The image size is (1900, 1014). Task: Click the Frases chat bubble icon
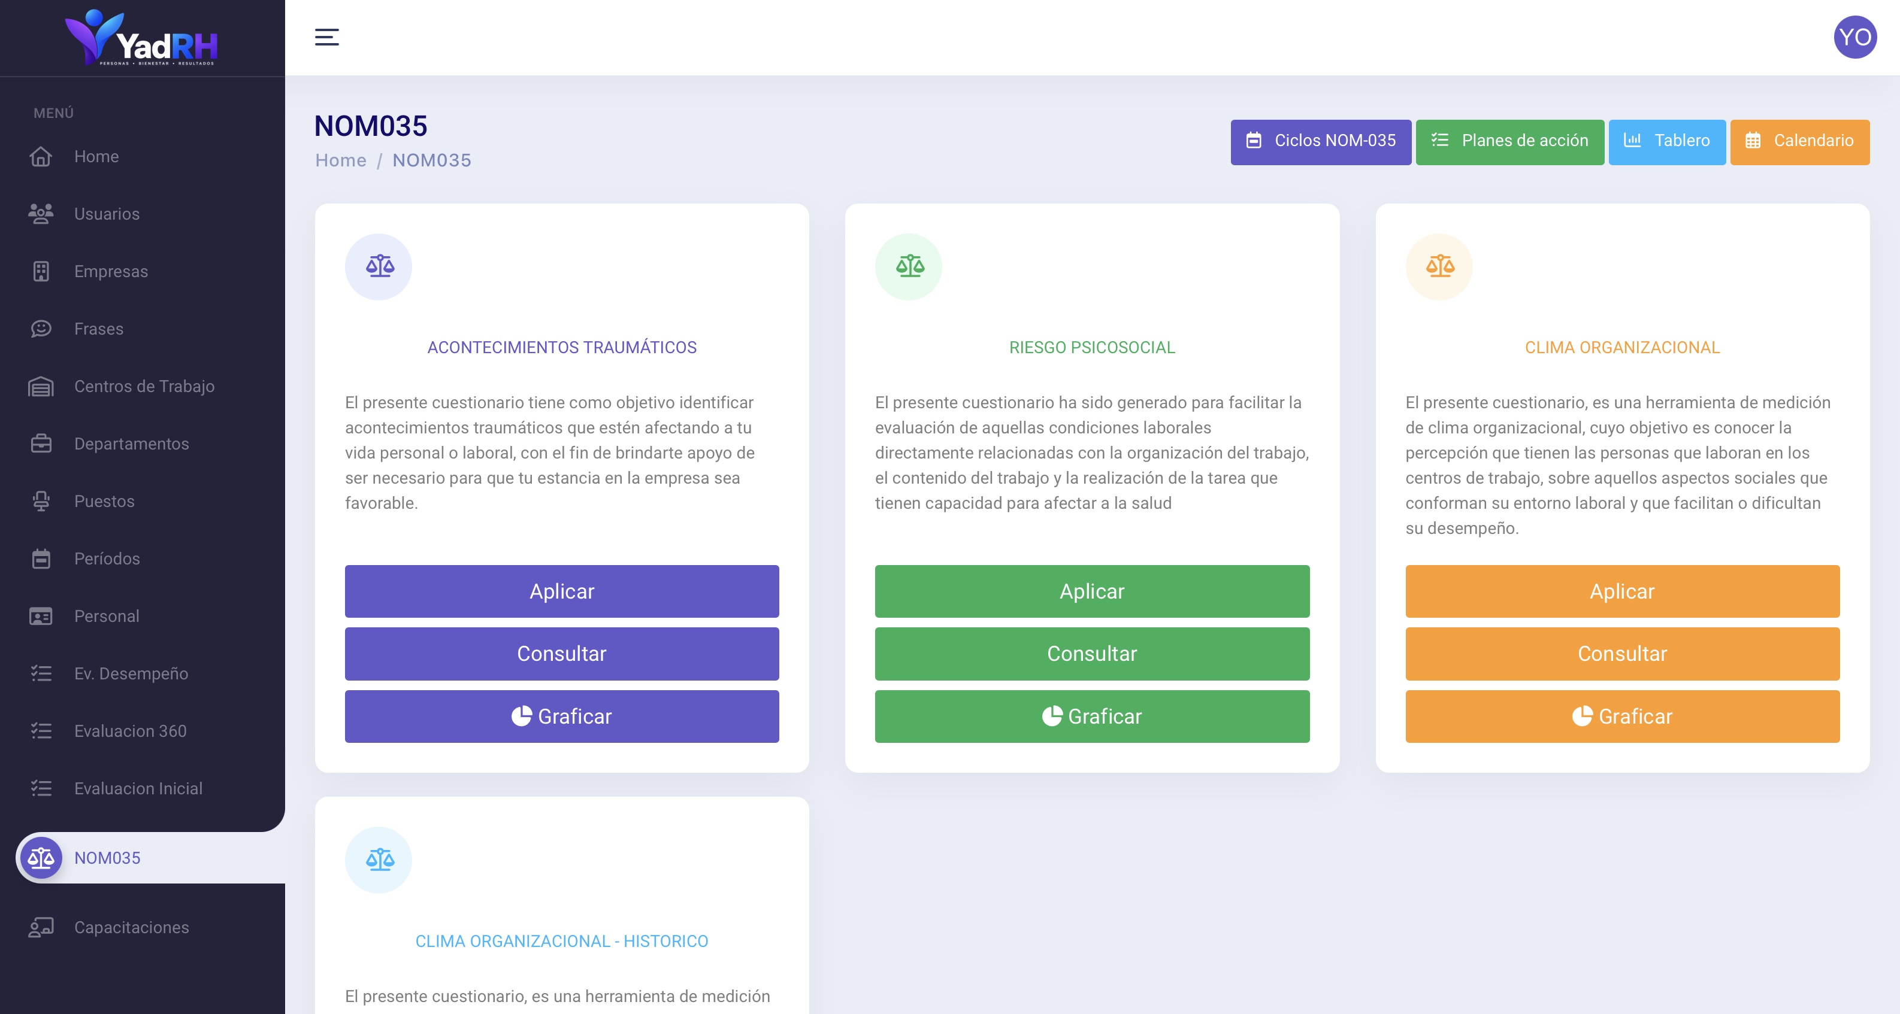coord(41,329)
